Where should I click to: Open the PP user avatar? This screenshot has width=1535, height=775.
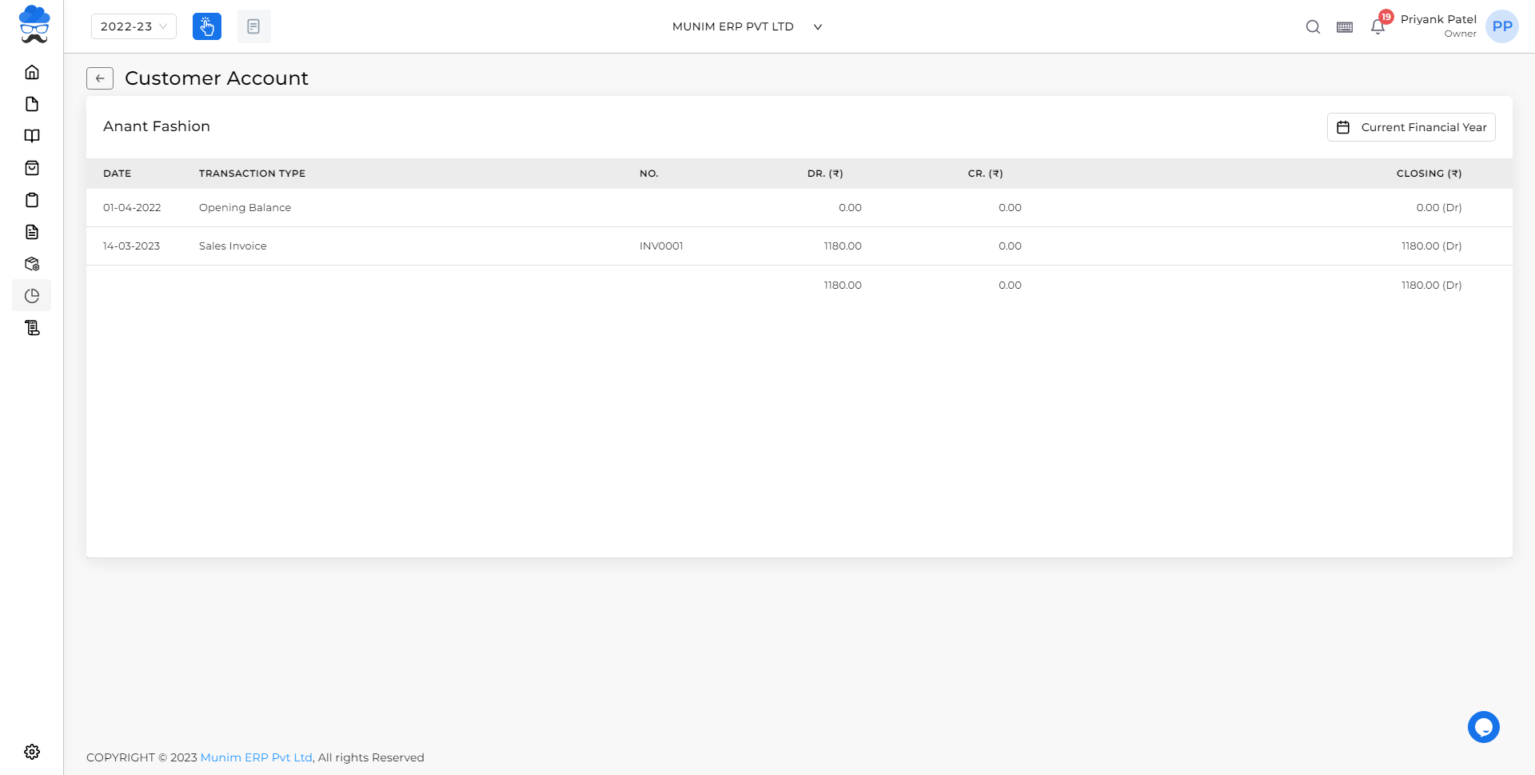(x=1502, y=26)
